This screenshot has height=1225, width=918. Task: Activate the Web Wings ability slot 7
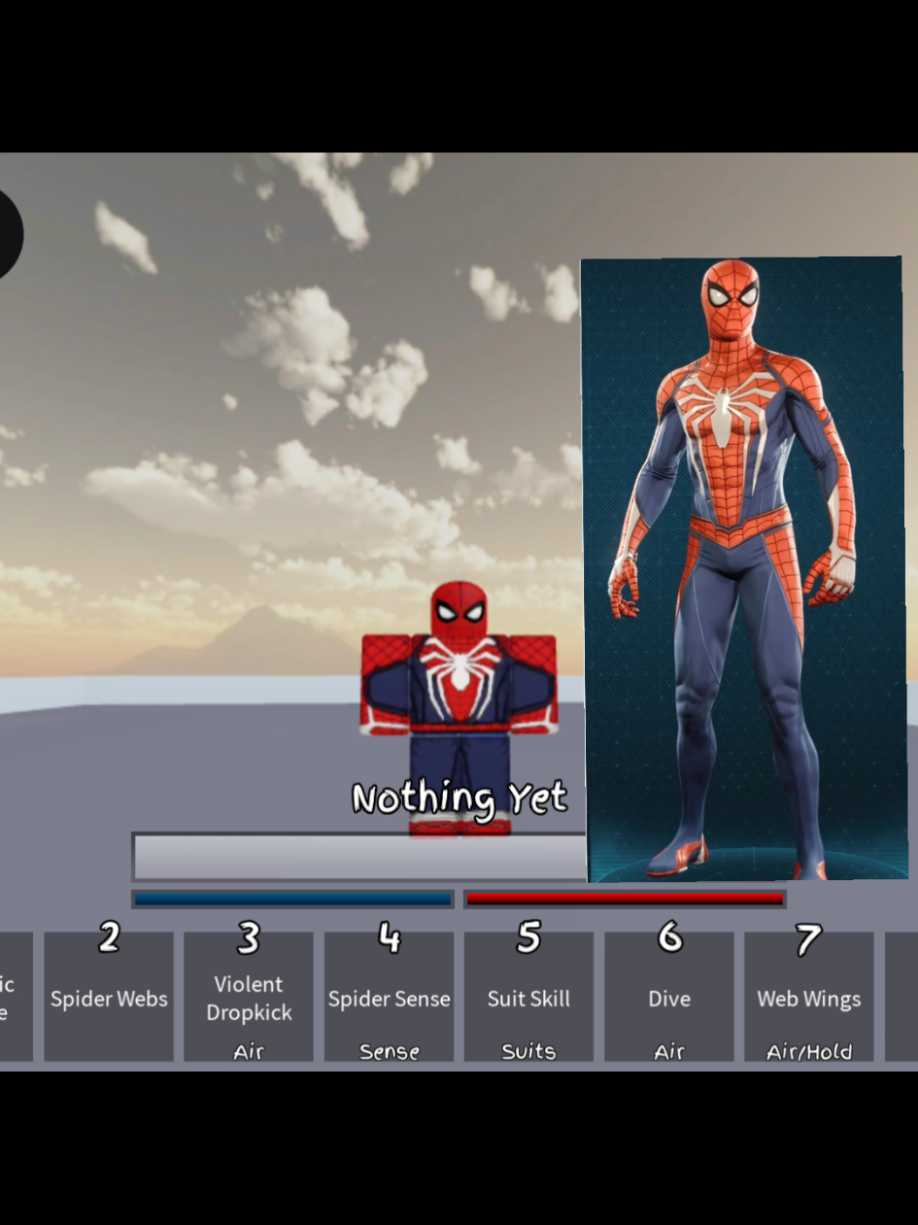(809, 997)
